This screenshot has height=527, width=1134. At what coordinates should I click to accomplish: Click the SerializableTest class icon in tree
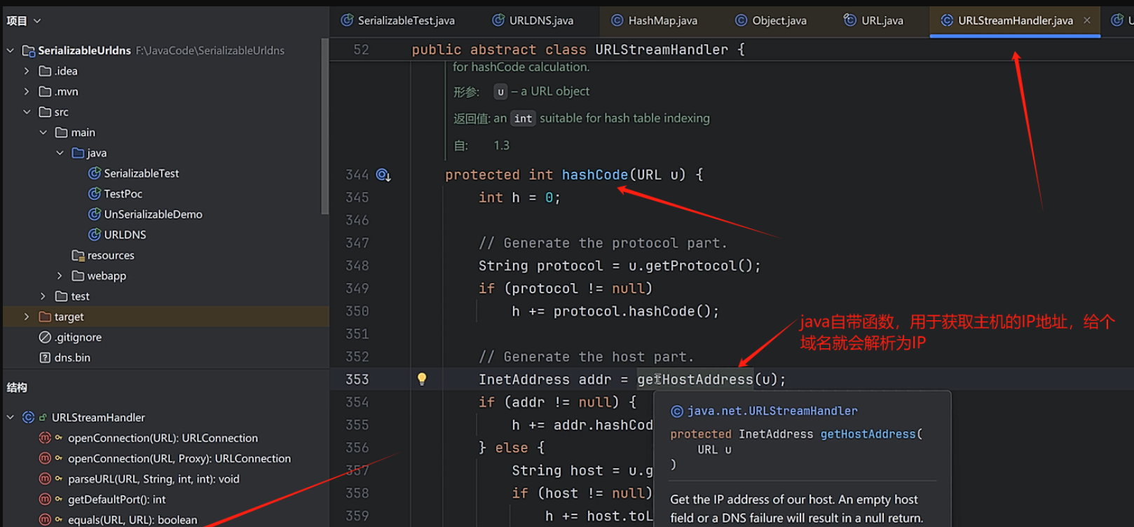(x=94, y=173)
